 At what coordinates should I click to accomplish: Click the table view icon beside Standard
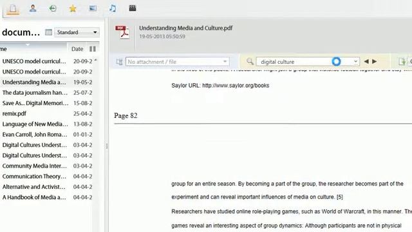48,32
